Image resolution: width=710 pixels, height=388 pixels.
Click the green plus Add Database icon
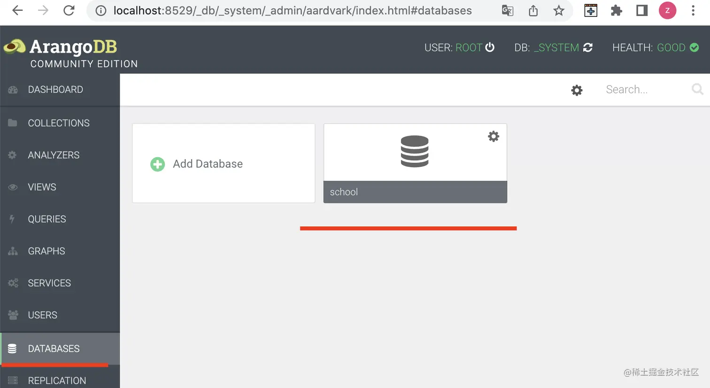coord(158,164)
